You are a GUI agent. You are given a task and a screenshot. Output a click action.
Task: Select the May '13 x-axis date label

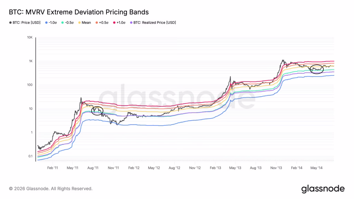pos(235,168)
